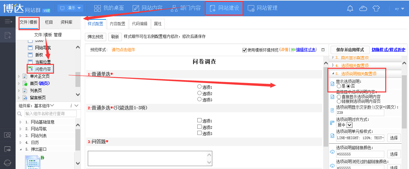Open the 演示 dropdown in header
This screenshot has width=409, height=169.
pos(71,8)
